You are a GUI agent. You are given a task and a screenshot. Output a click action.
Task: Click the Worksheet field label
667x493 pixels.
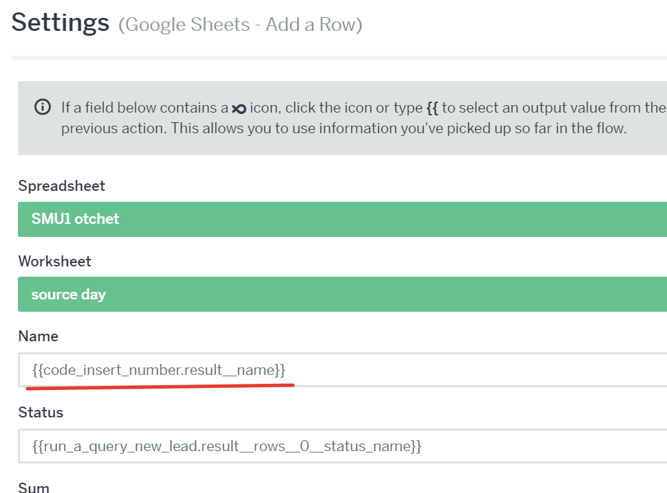coord(54,261)
